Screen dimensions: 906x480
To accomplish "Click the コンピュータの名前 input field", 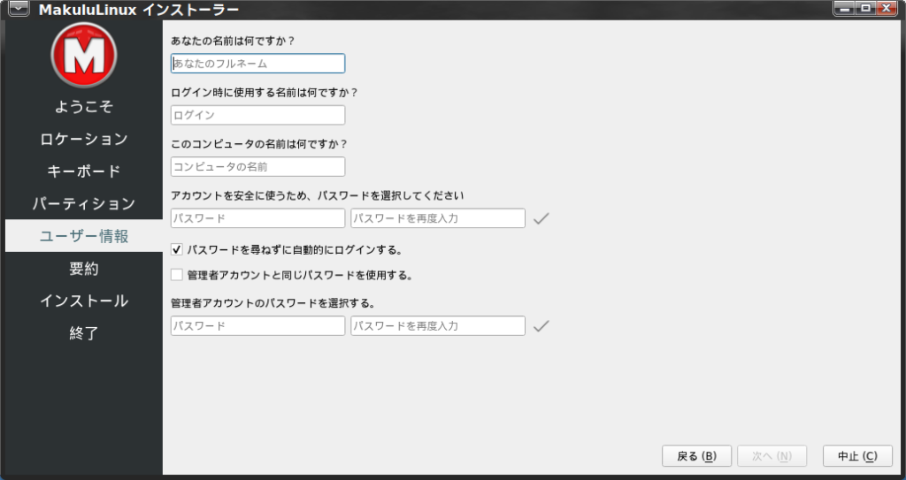I will (x=257, y=166).
